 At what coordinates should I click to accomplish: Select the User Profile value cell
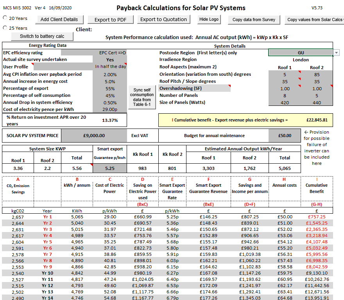(110, 67)
